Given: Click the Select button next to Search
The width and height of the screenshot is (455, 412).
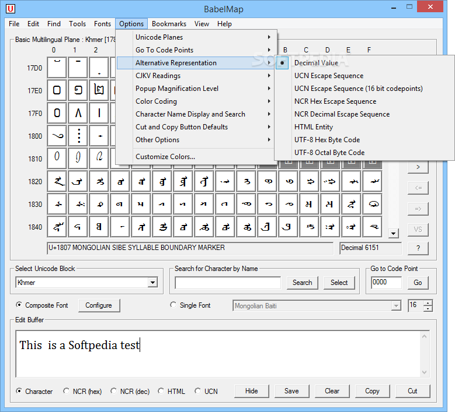Looking at the screenshot, I should point(339,283).
